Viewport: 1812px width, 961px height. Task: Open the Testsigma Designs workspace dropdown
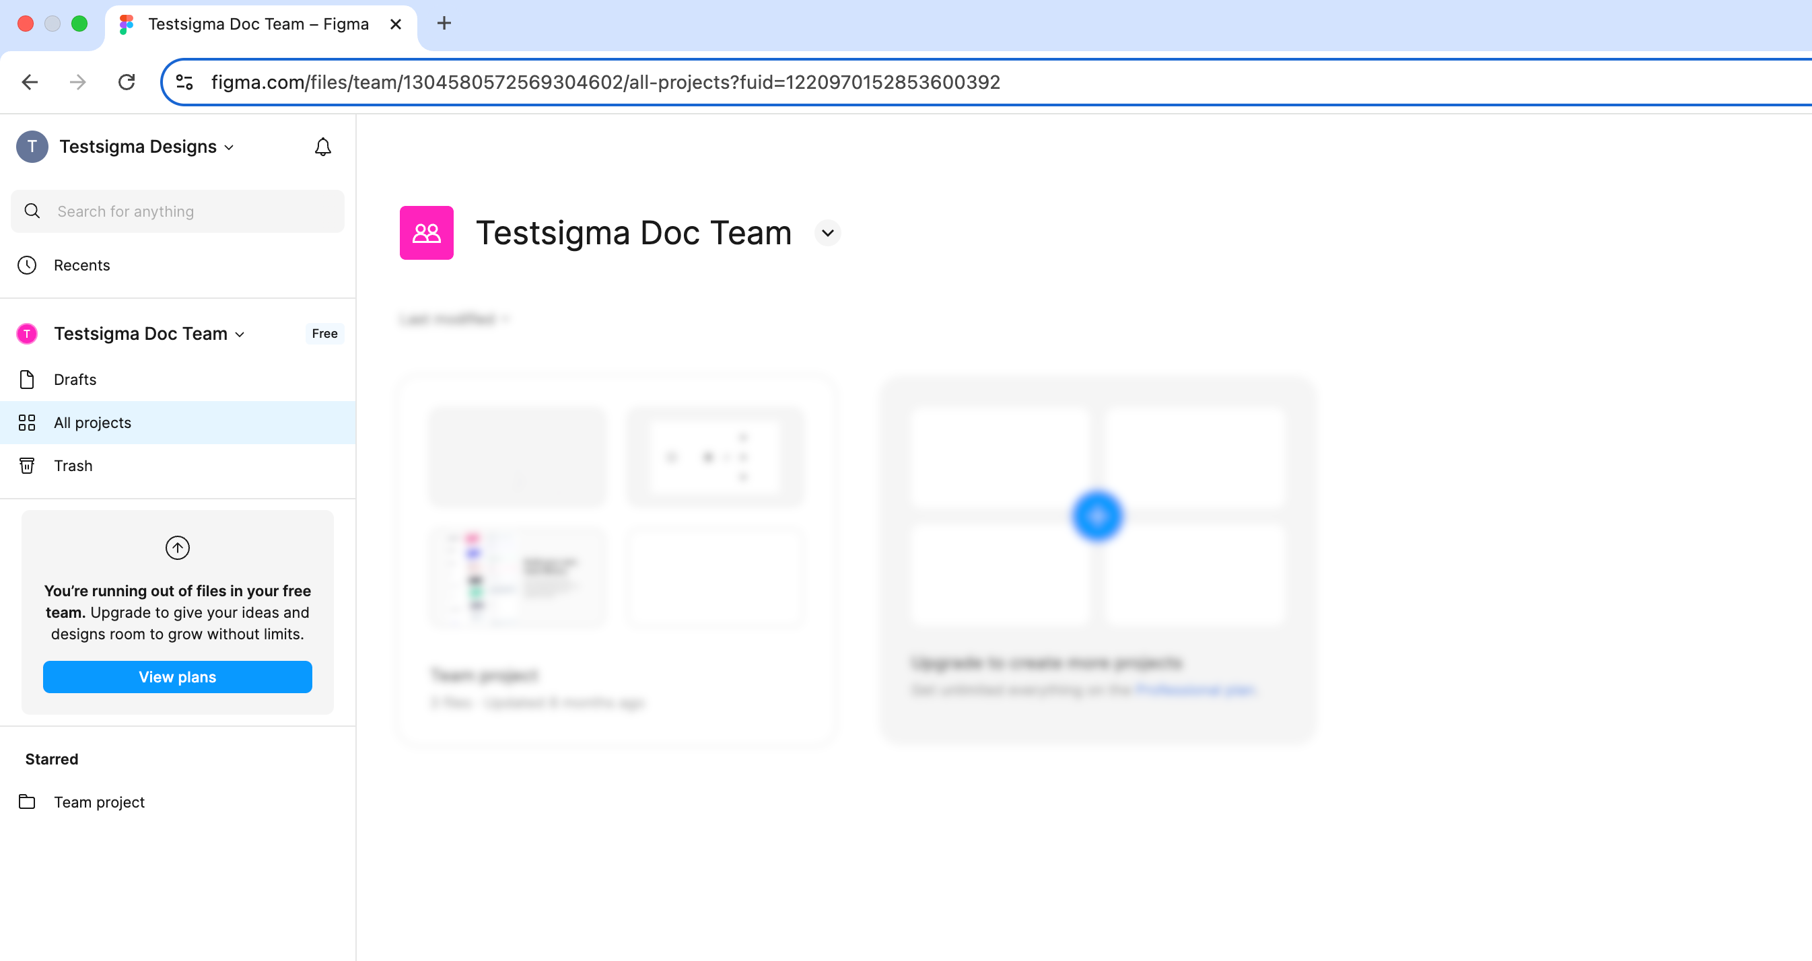[230, 148]
